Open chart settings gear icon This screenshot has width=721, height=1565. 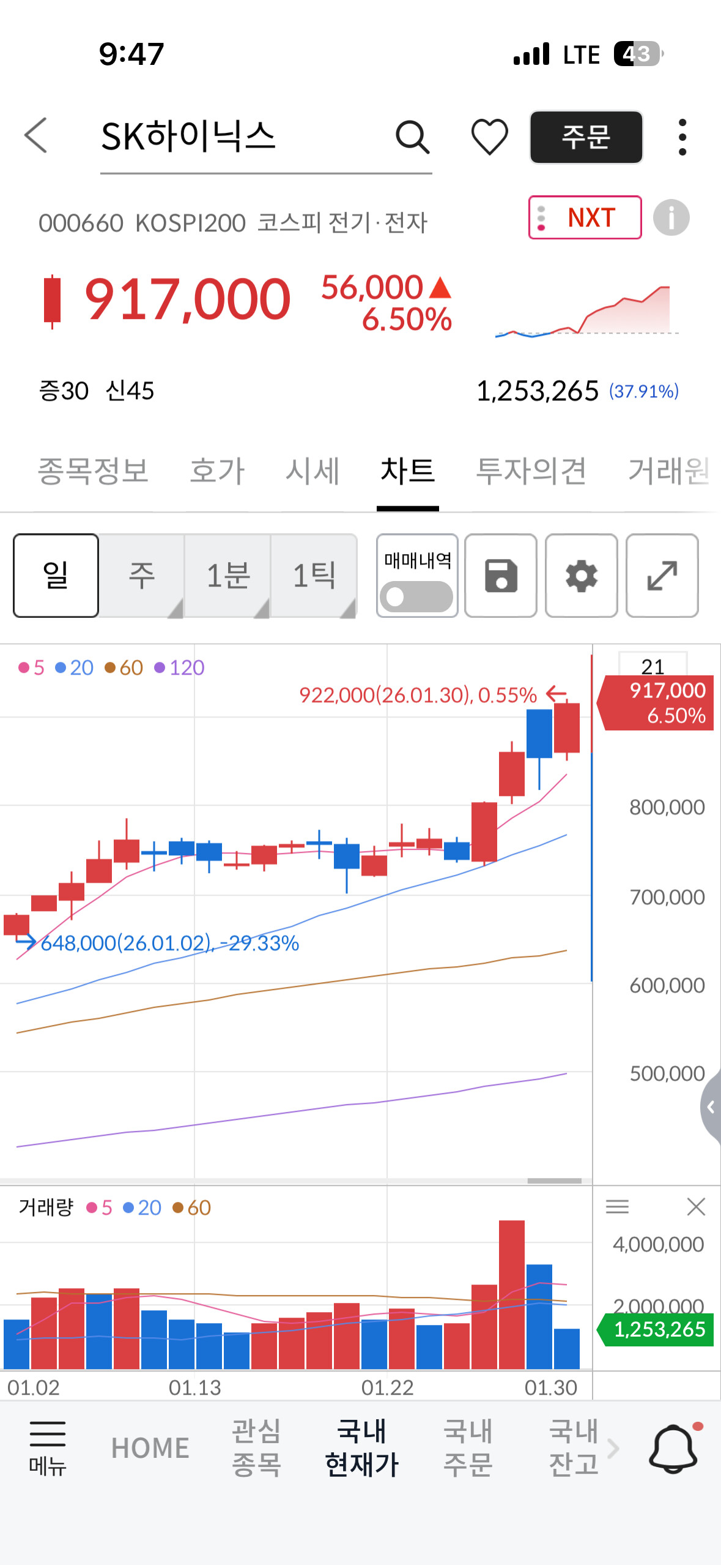(582, 576)
